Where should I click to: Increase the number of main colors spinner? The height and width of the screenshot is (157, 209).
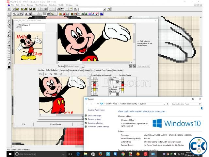(118, 81)
